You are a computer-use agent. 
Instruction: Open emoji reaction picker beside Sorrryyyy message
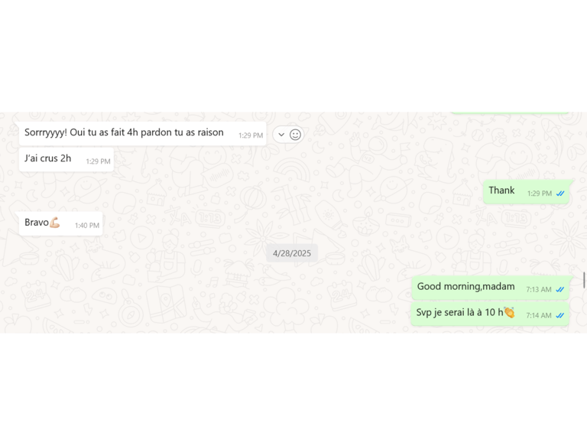(295, 135)
